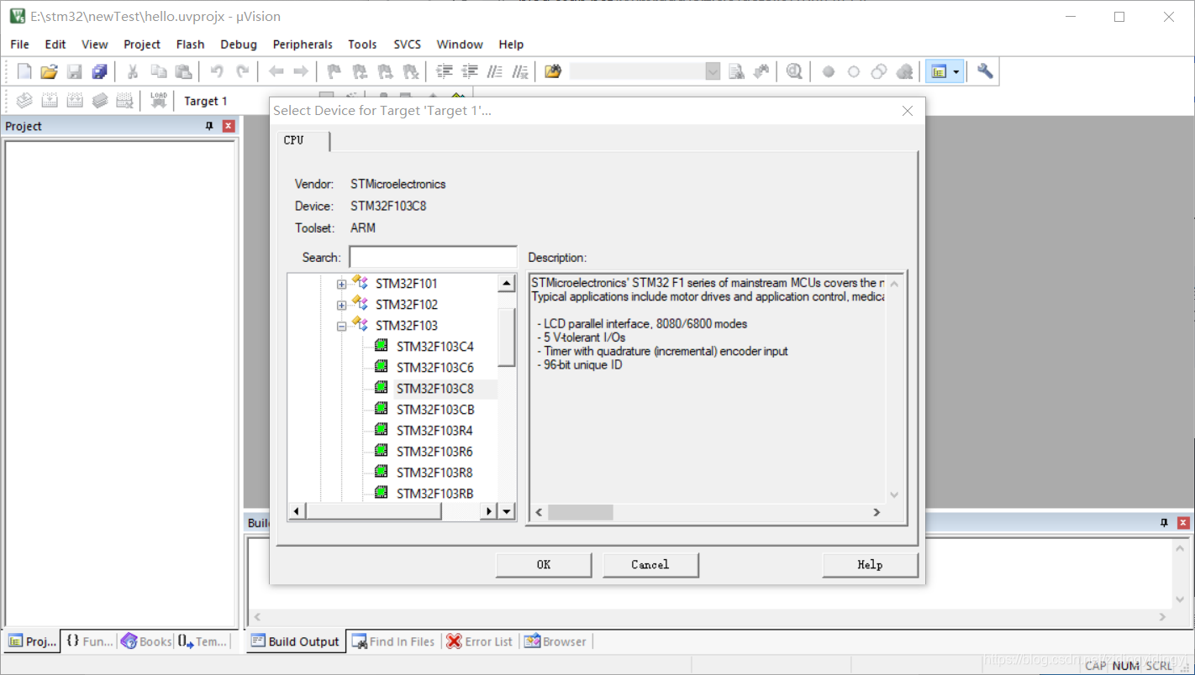Switch to the Find In Files tab
Screen dimensions: 1195x675
tap(393, 641)
